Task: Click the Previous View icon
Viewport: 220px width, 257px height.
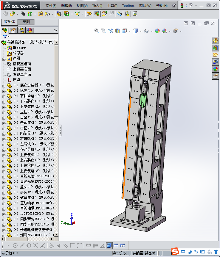Action: (x=110, y=31)
